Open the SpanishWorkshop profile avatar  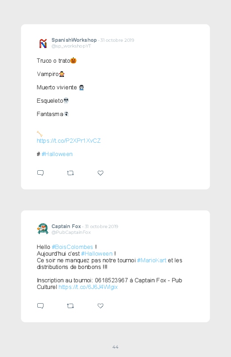pos(43,43)
